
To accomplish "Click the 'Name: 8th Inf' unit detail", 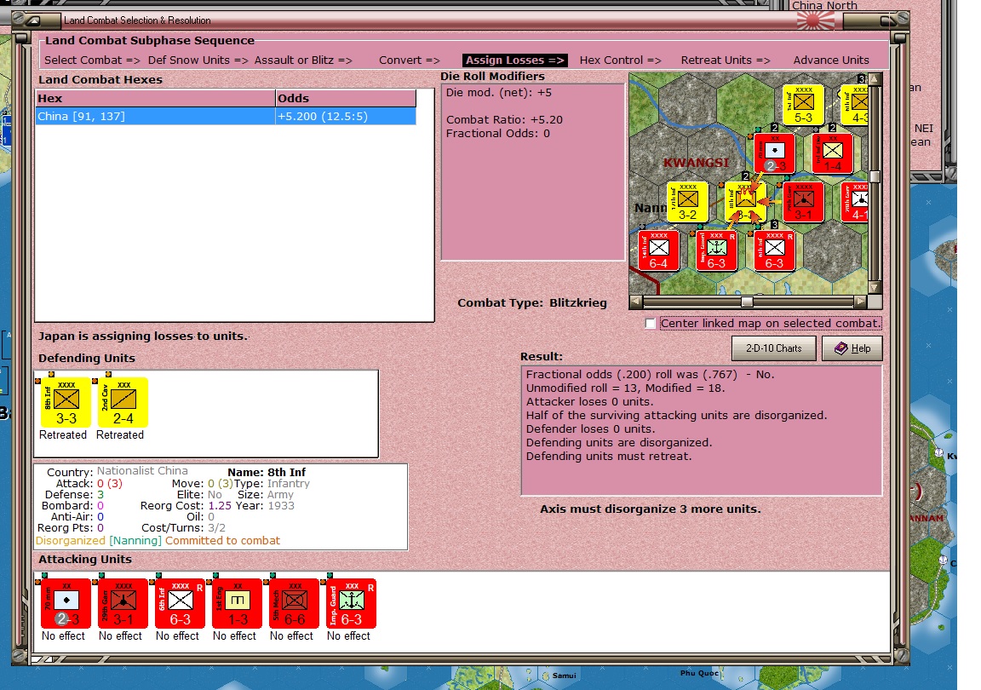I will click(x=267, y=473).
